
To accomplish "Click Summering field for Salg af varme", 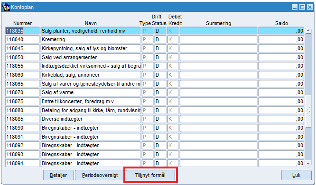I will click(219, 93).
